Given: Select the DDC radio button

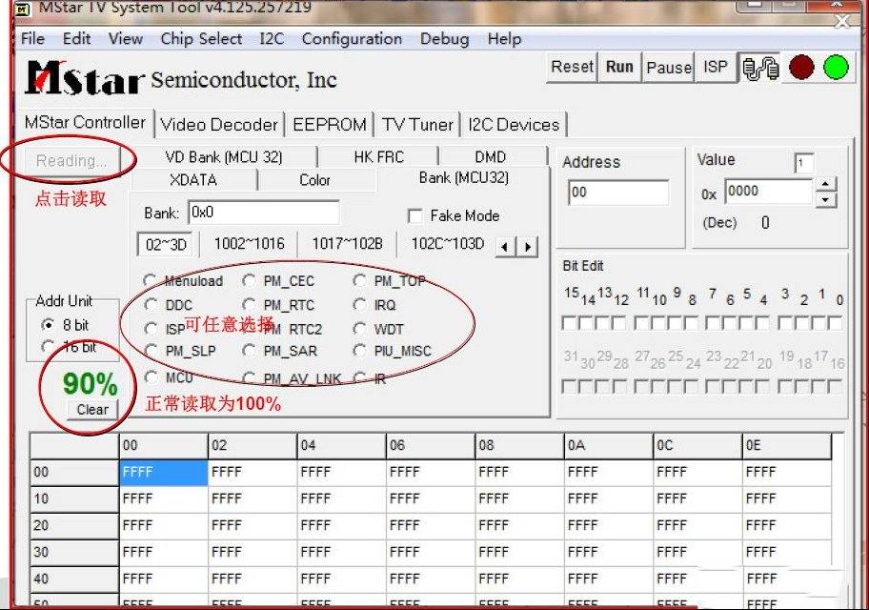Looking at the screenshot, I should click(151, 305).
